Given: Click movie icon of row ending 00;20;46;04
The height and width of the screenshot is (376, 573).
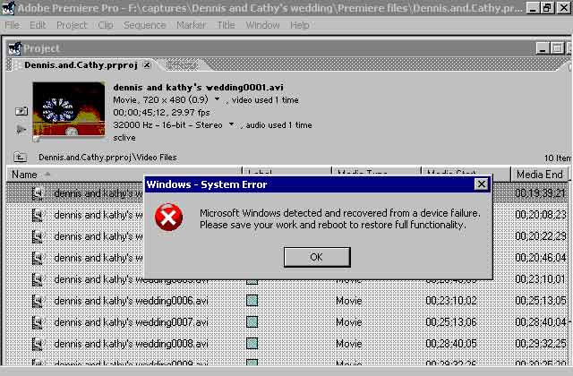Looking at the screenshot, I should (x=38, y=258).
